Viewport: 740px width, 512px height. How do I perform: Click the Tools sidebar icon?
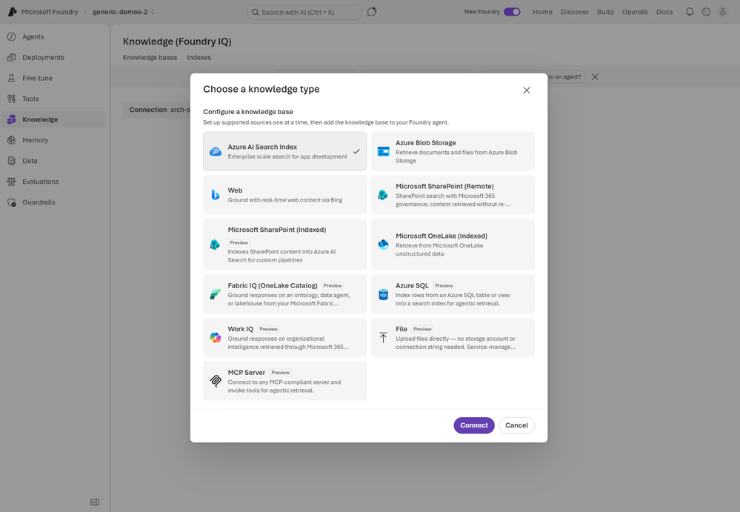pos(11,99)
